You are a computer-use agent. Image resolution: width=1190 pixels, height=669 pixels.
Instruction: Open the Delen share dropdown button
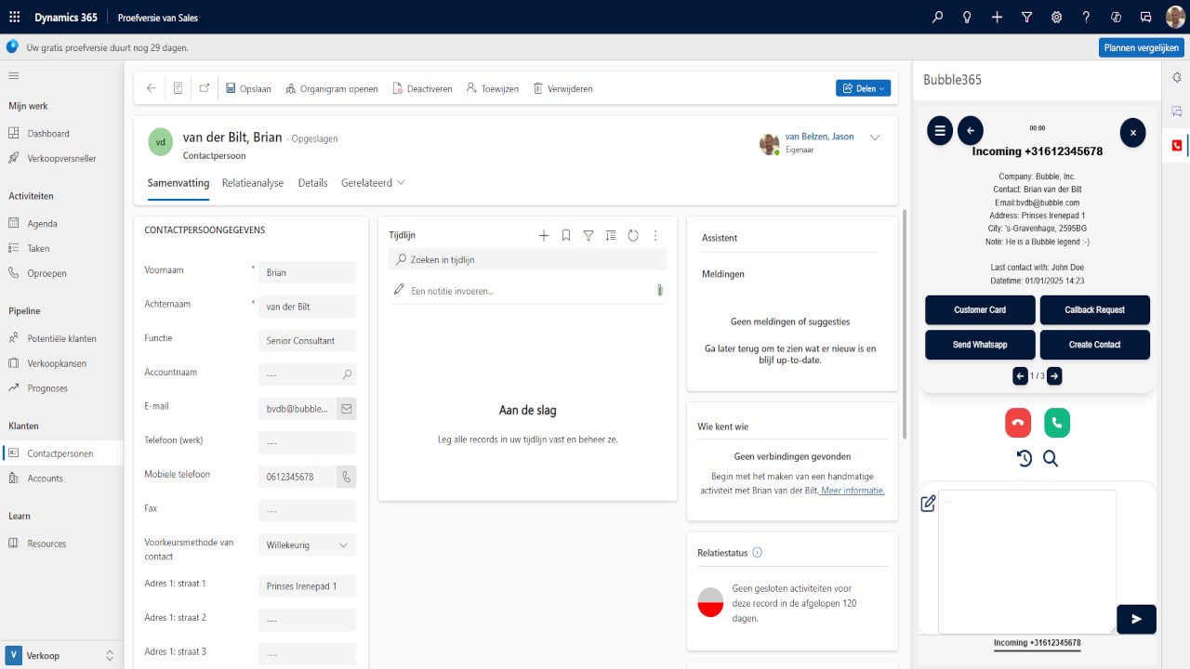point(863,88)
